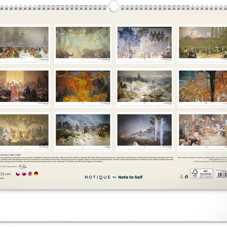Open the night painting with white banners

click(145, 130)
